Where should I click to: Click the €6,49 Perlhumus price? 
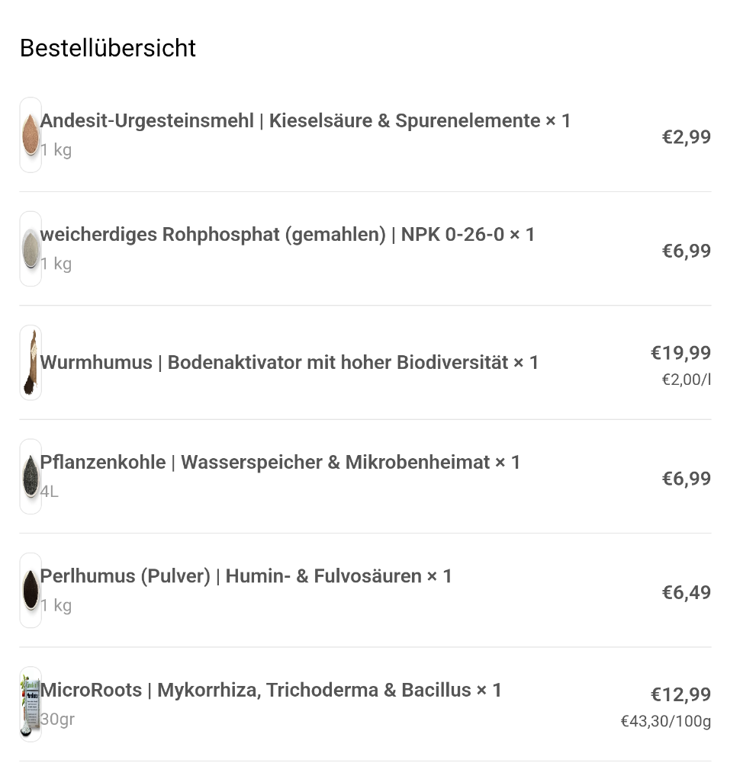[x=686, y=592]
